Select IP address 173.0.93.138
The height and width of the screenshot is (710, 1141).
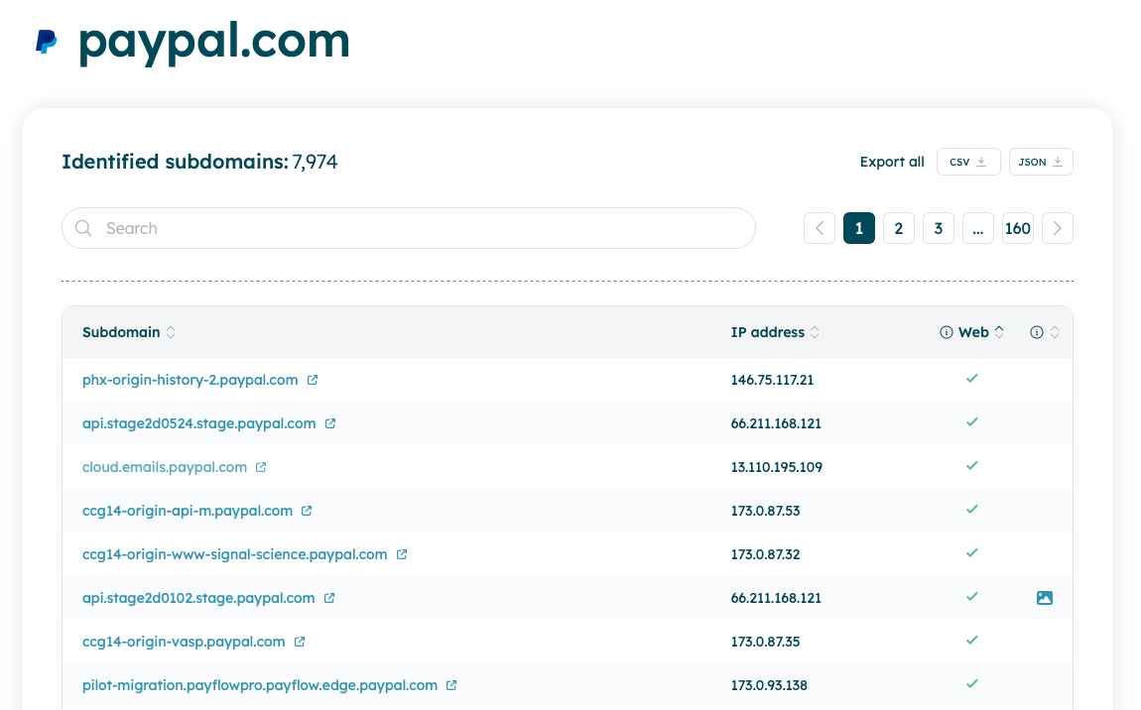point(769,685)
